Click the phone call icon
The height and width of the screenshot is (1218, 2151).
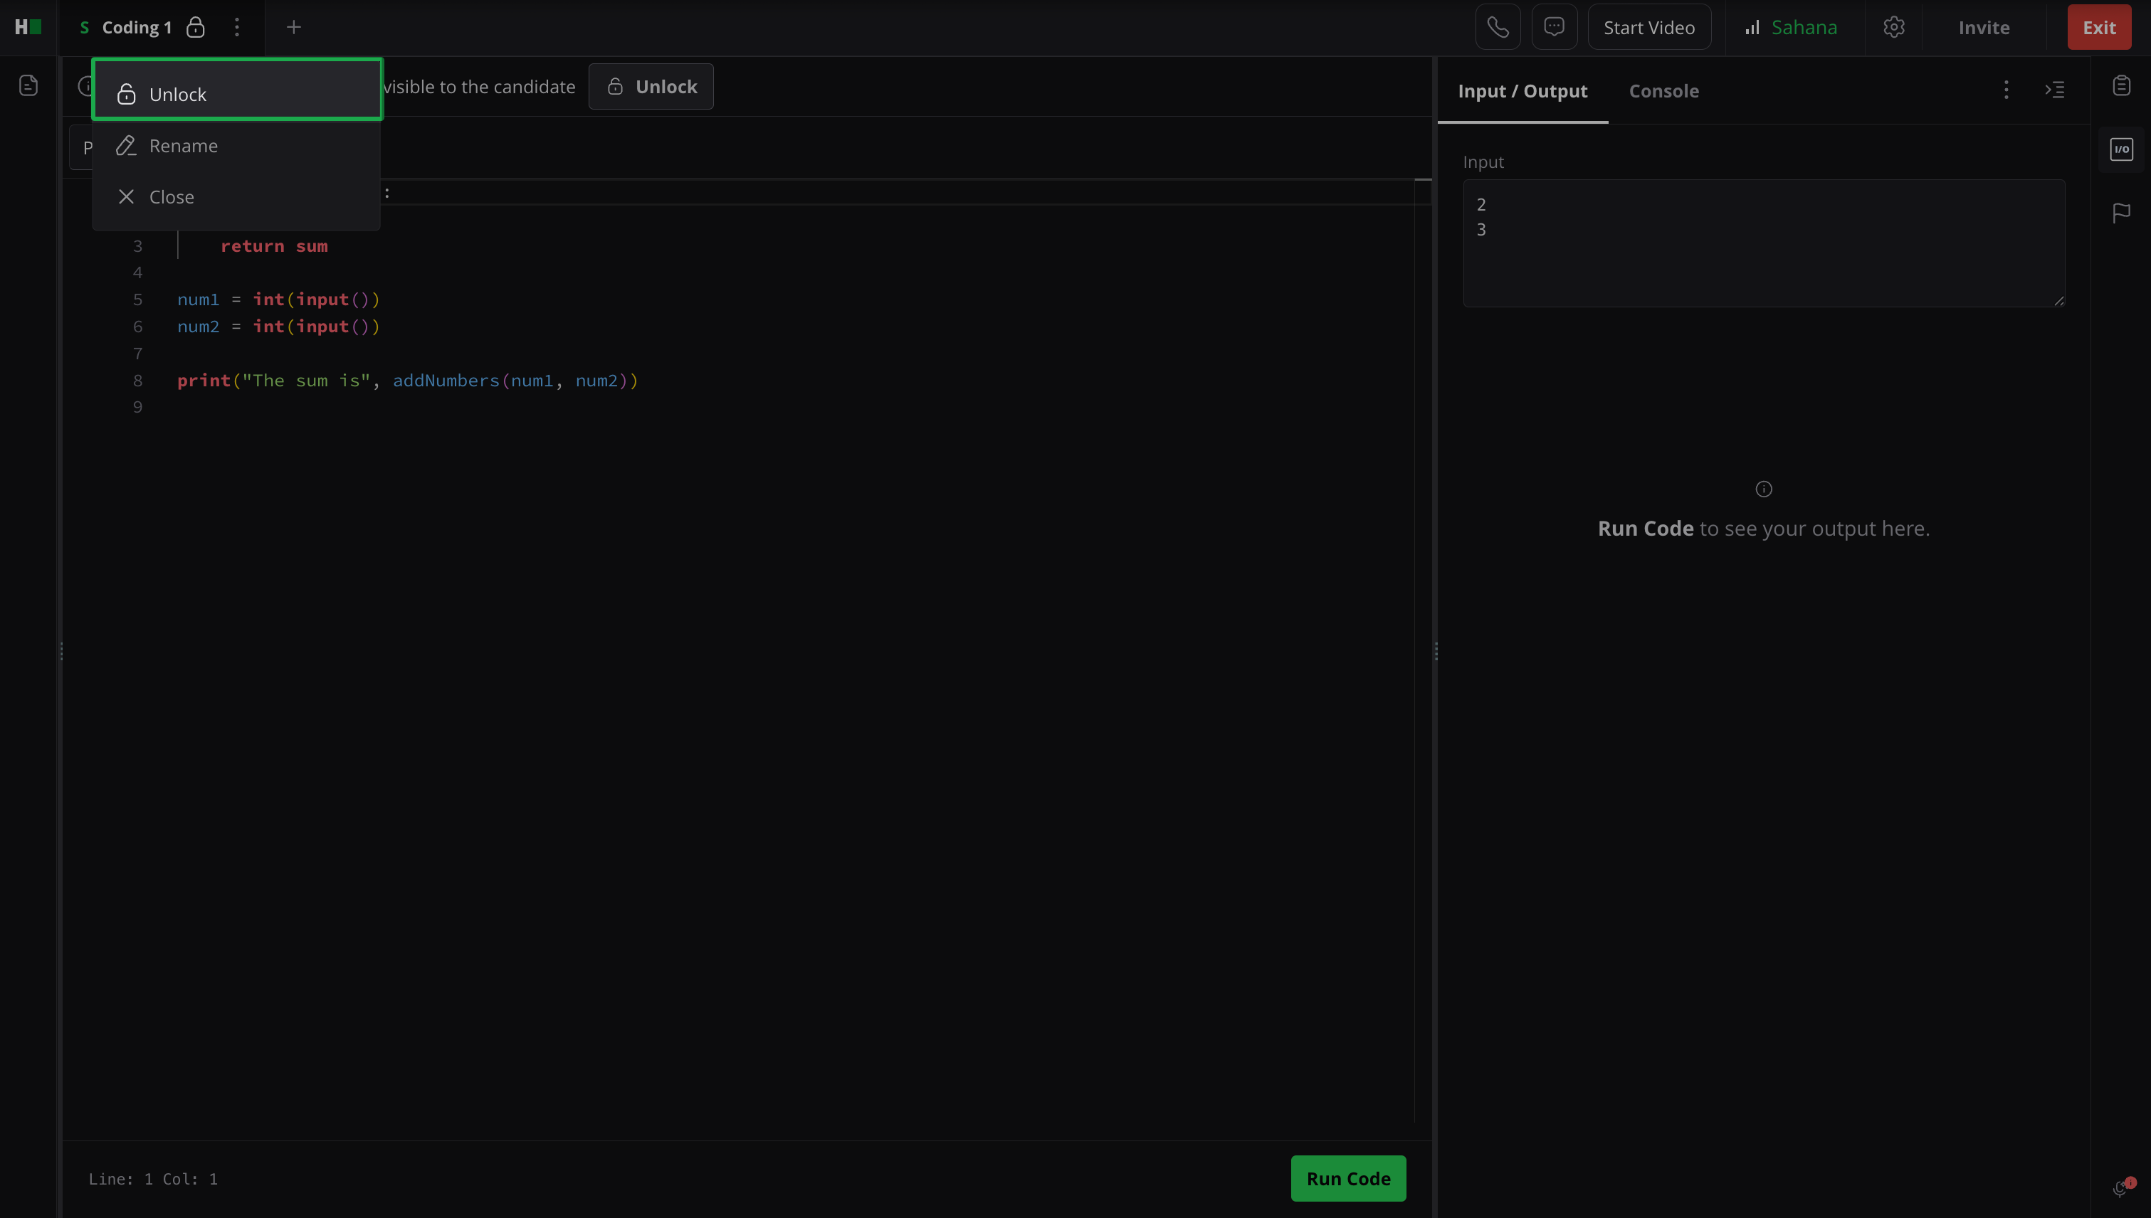(x=1498, y=28)
